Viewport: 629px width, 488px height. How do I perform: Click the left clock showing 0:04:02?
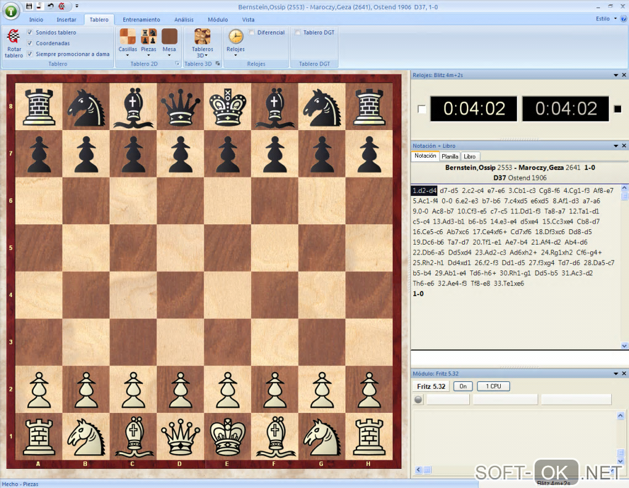[x=474, y=108]
